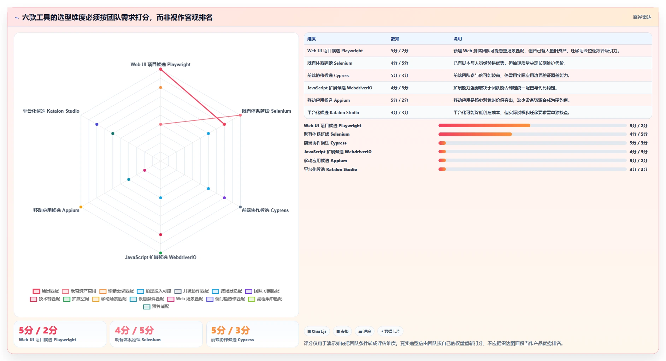Open the 4分 / 5分 Selenium data card
The height and width of the screenshot is (361, 666).
pos(156,334)
